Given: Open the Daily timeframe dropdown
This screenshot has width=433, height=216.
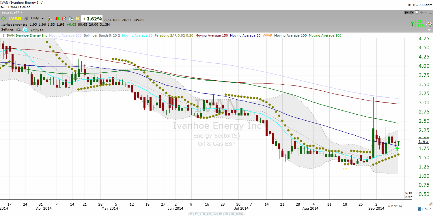Looking at the screenshot, I should 38,18.
